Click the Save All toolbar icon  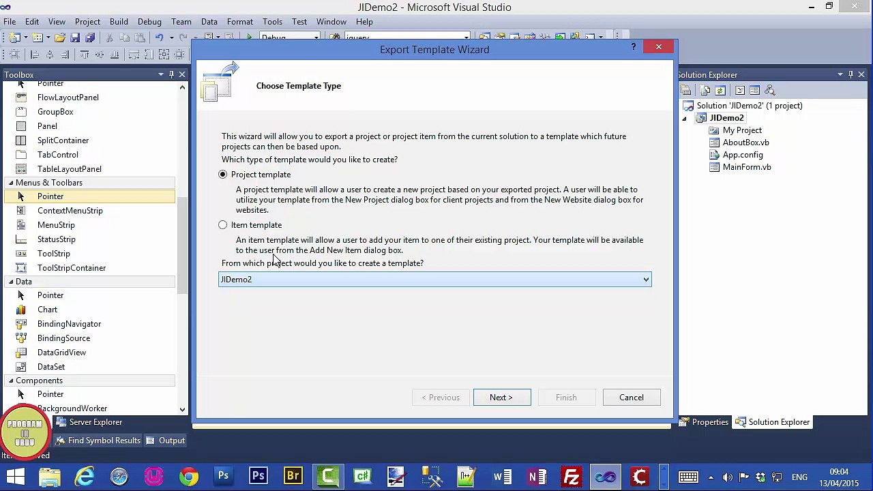pos(90,38)
